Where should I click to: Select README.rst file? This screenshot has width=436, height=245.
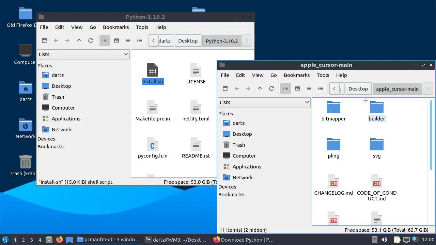(196, 148)
